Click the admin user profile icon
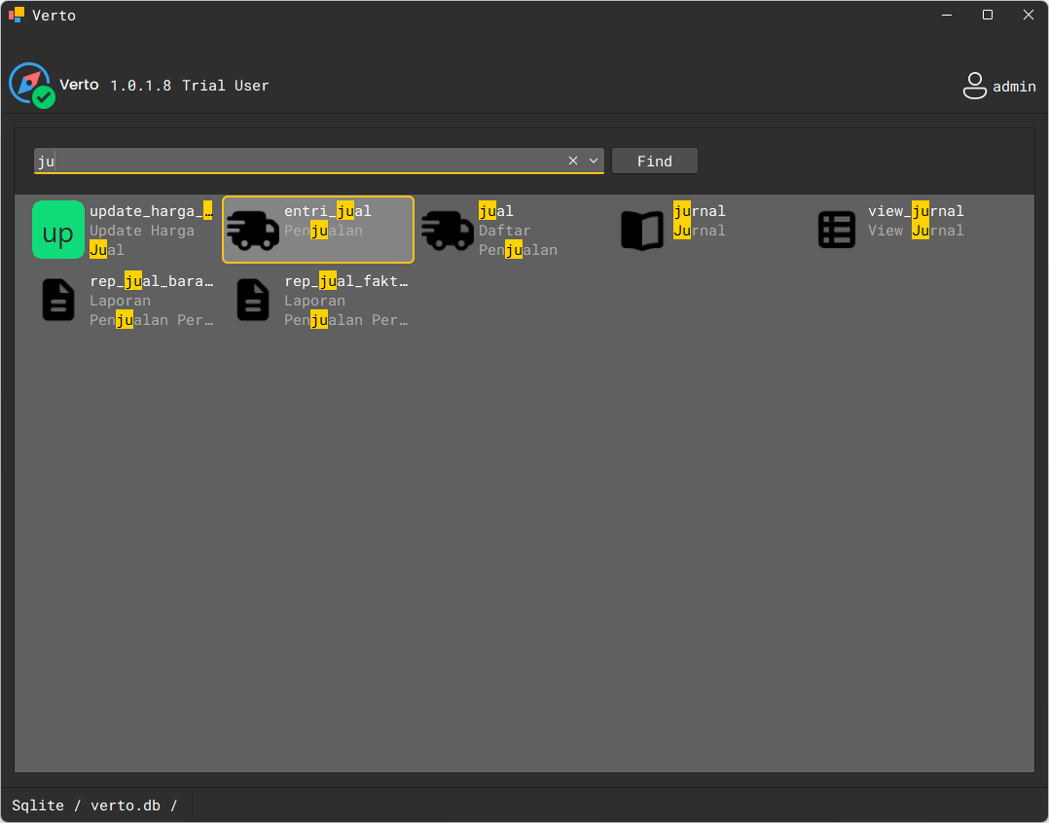1049x823 pixels. point(974,86)
